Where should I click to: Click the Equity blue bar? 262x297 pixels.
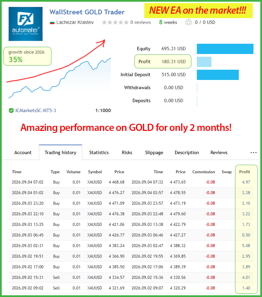click(x=225, y=49)
